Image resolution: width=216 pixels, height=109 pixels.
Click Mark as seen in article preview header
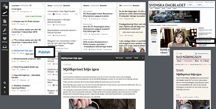pyautogui.click(x=119, y=58)
